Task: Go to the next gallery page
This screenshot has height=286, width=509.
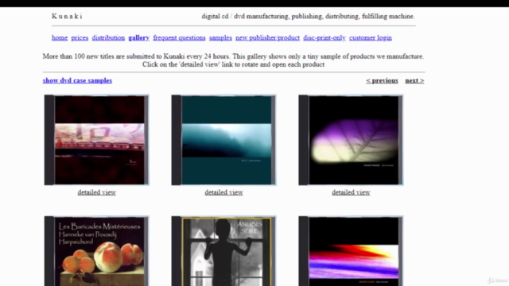Action: pos(414,80)
